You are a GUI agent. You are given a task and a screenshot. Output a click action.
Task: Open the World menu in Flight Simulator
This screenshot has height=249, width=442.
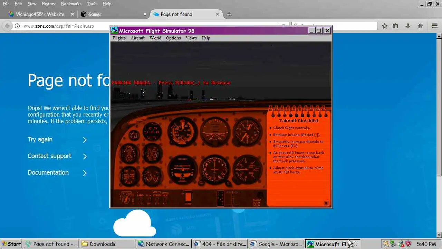click(x=155, y=38)
